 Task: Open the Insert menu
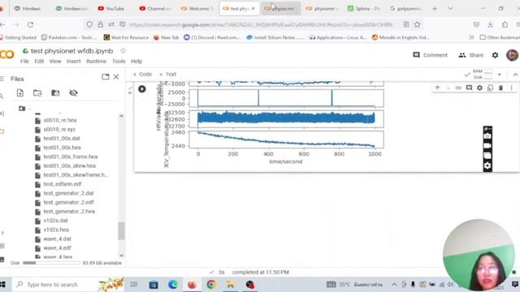click(74, 62)
